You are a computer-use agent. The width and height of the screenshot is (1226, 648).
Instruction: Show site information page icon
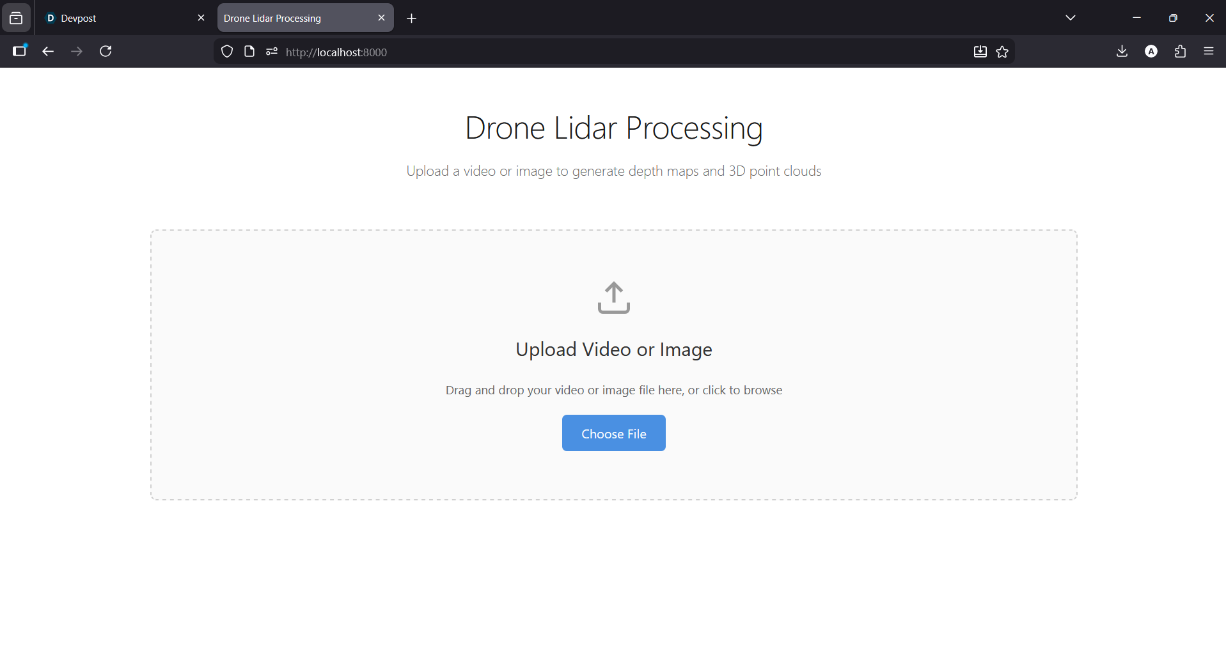point(249,52)
